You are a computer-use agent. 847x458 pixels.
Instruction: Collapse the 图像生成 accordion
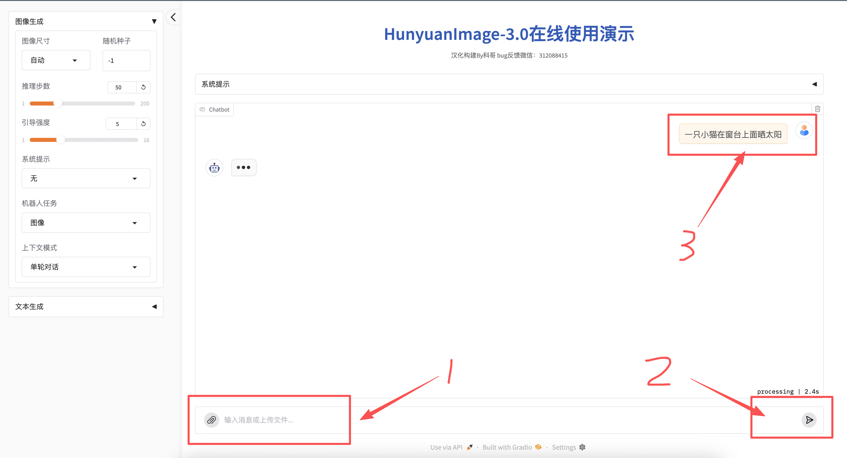click(86, 21)
